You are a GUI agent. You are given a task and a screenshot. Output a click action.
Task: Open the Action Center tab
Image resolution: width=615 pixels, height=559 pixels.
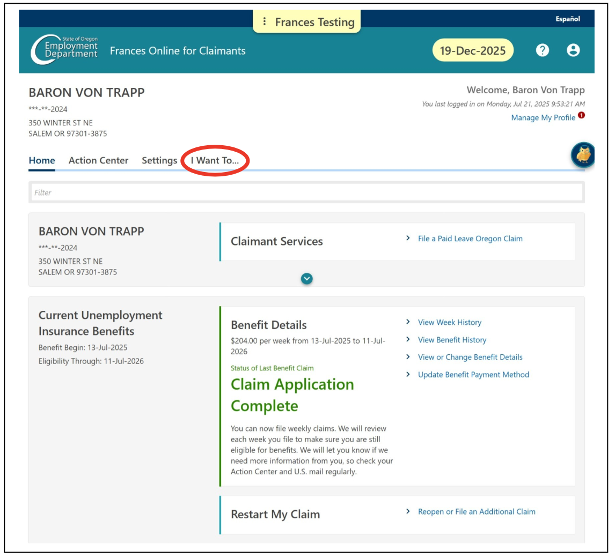[x=98, y=161]
